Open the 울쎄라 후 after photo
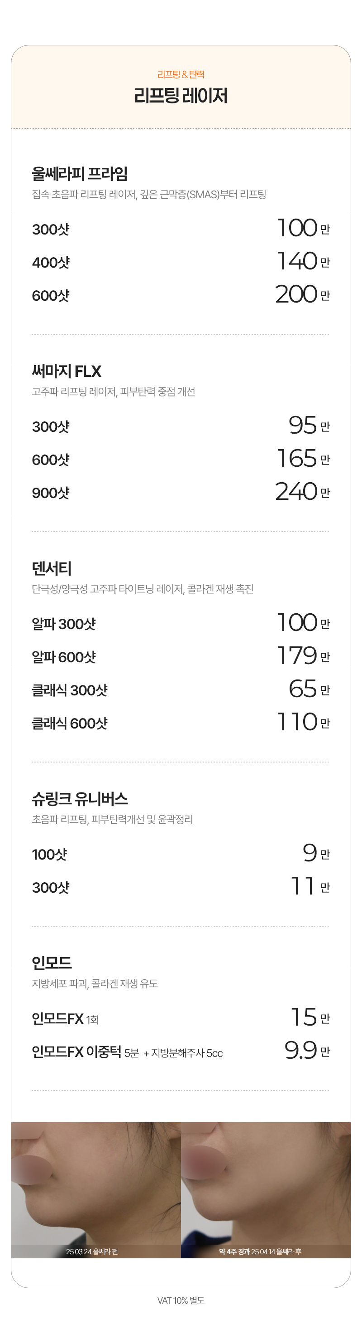Image resolution: width=362 pixels, height=1320 pixels. pyautogui.click(x=266, y=1189)
